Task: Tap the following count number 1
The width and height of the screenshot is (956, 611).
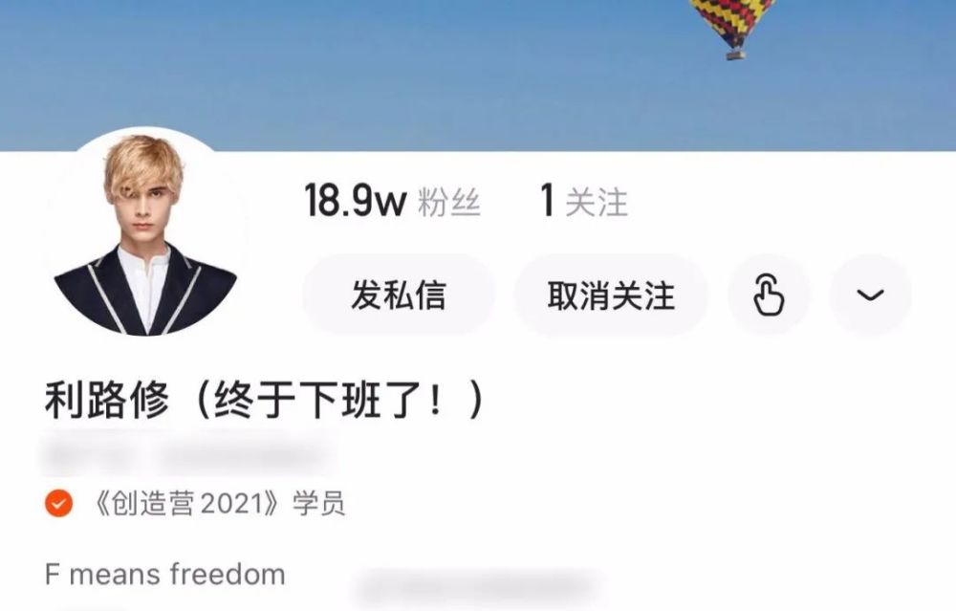Action: coord(548,201)
